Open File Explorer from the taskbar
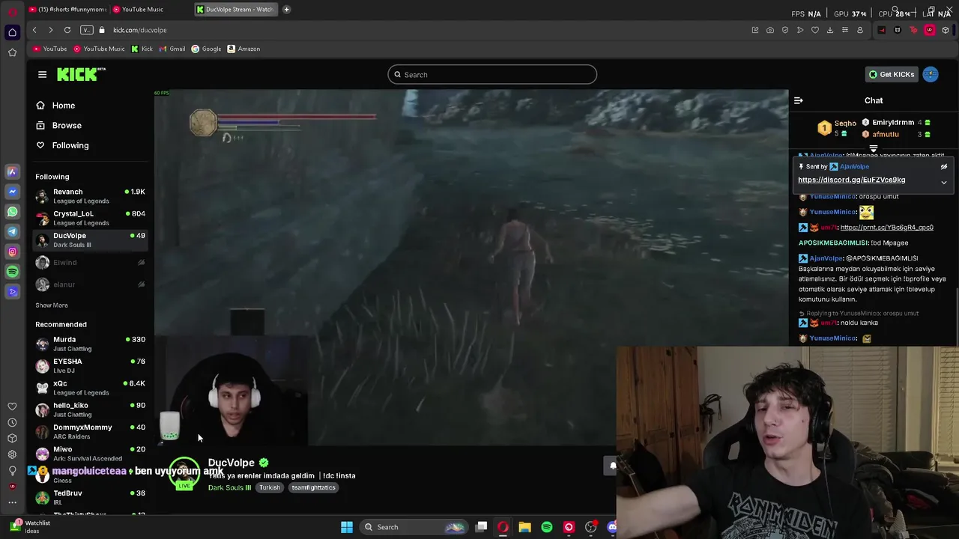Image resolution: width=959 pixels, height=539 pixels. coord(524,527)
